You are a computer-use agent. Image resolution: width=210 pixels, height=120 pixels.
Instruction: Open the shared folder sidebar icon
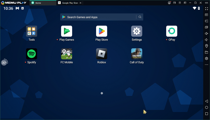coord(207,52)
